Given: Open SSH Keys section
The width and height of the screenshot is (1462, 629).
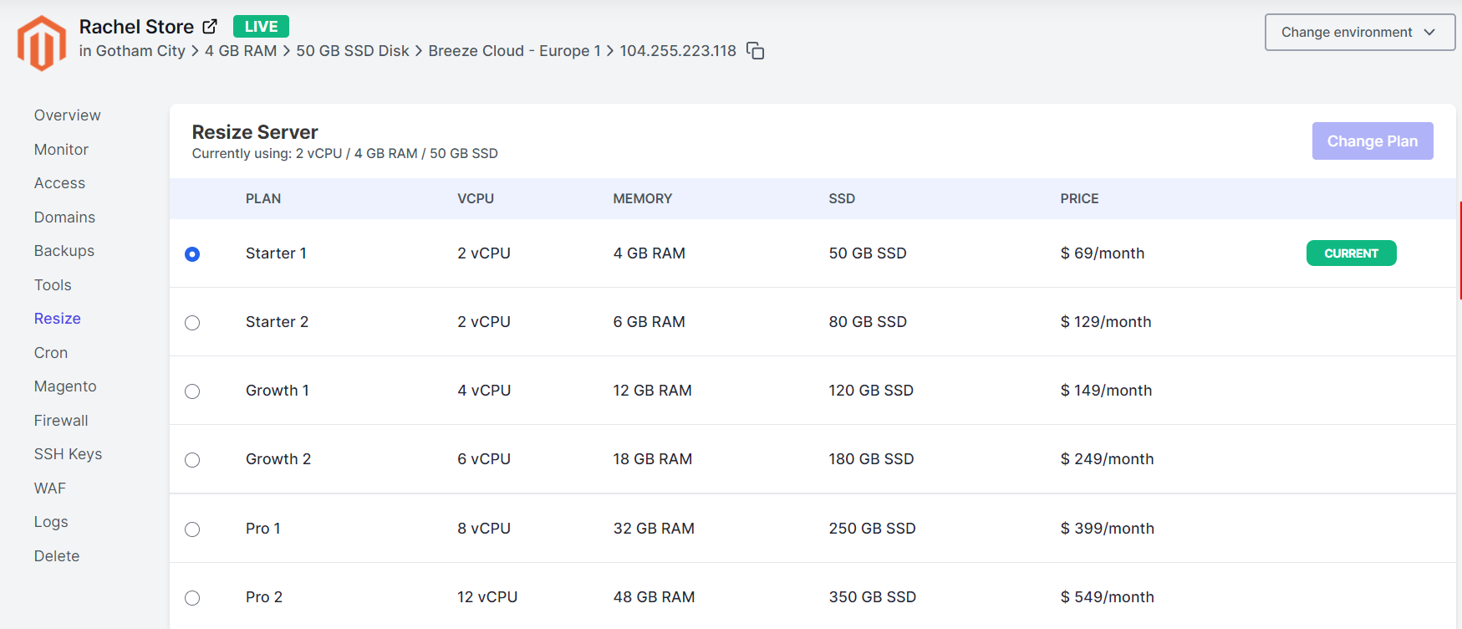Looking at the screenshot, I should [68, 454].
